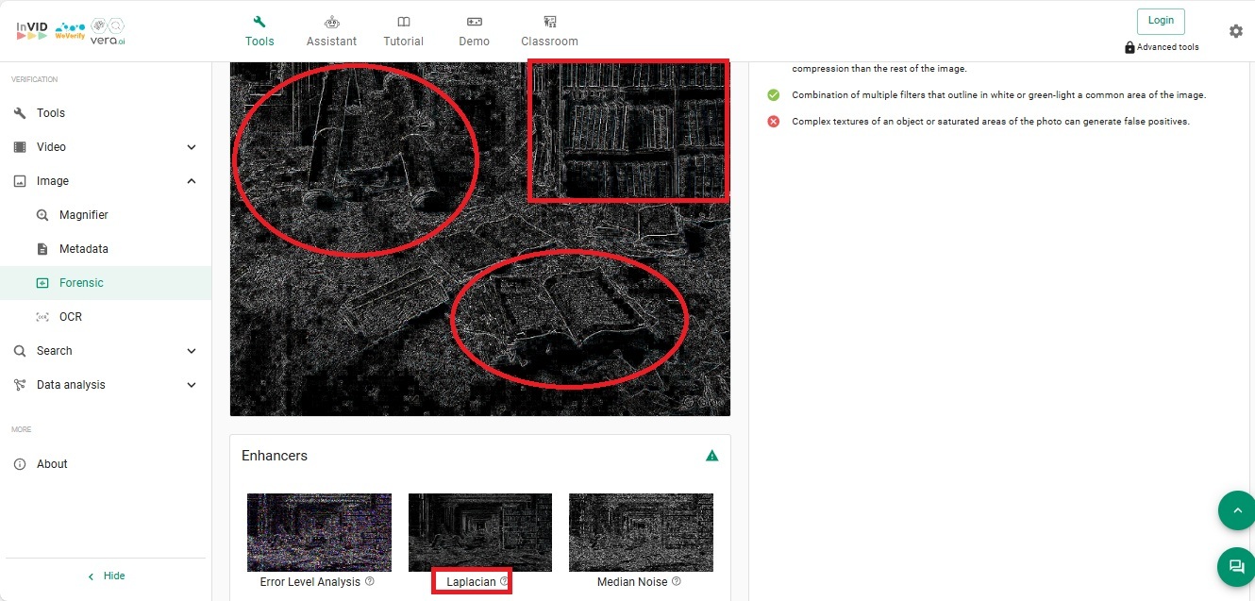Click the help icon beside Error Level Analysis
Viewport: 1255px width, 601px height.
click(370, 582)
